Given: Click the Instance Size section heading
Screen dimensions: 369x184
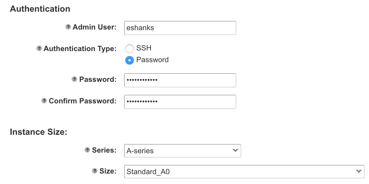Looking at the screenshot, I should [39, 132].
